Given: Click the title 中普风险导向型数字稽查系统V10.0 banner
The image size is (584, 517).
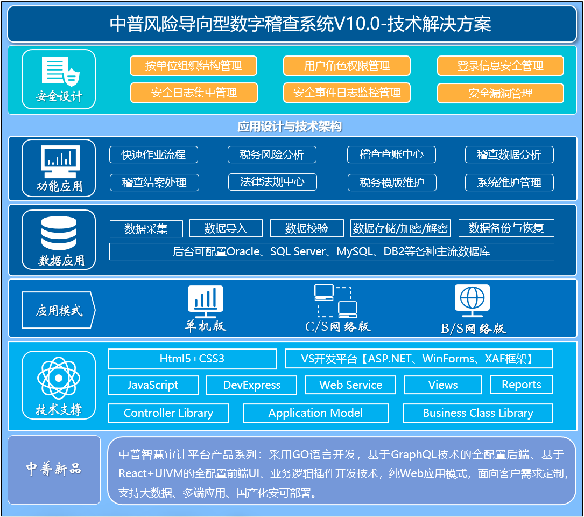Looking at the screenshot, I should tap(292, 24).
